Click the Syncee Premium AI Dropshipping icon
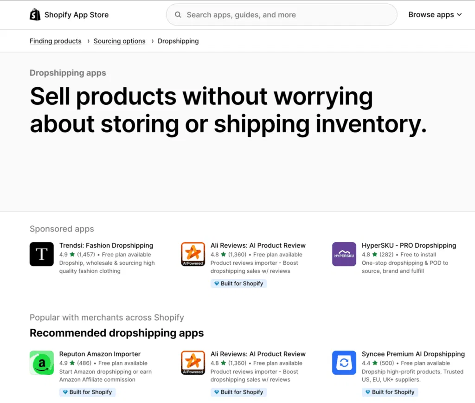 pyautogui.click(x=344, y=363)
